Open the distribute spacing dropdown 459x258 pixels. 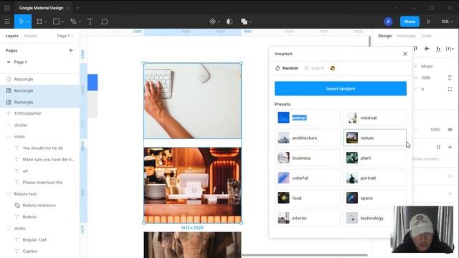click(x=450, y=49)
